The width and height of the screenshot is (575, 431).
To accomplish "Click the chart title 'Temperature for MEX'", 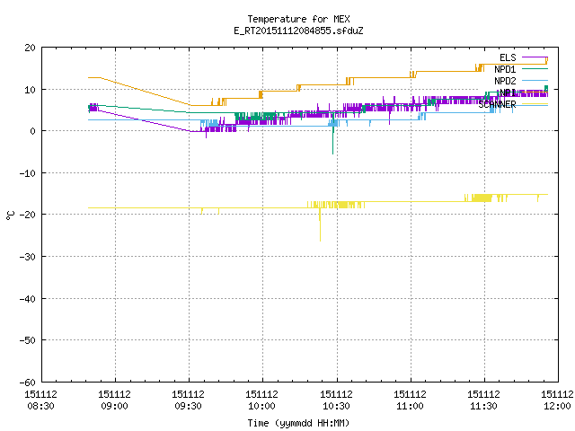I will coord(298,19).
